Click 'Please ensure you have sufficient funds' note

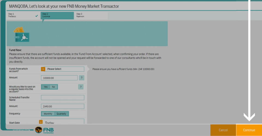(123, 69)
